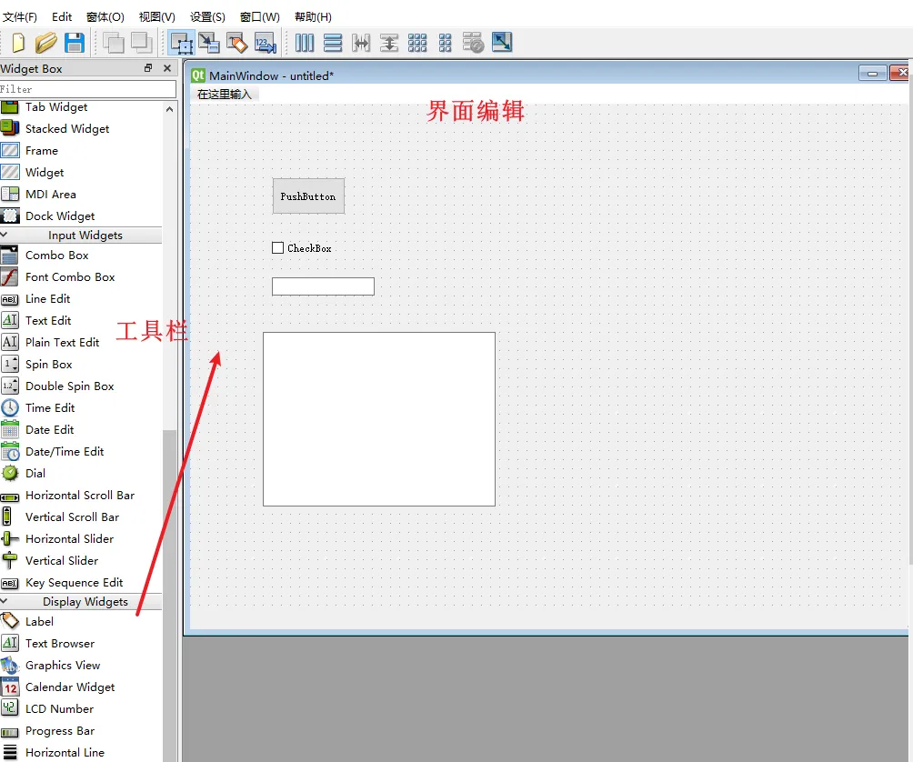The height and width of the screenshot is (762, 913).
Task: Click the Open form folder icon
Action: (45, 43)
